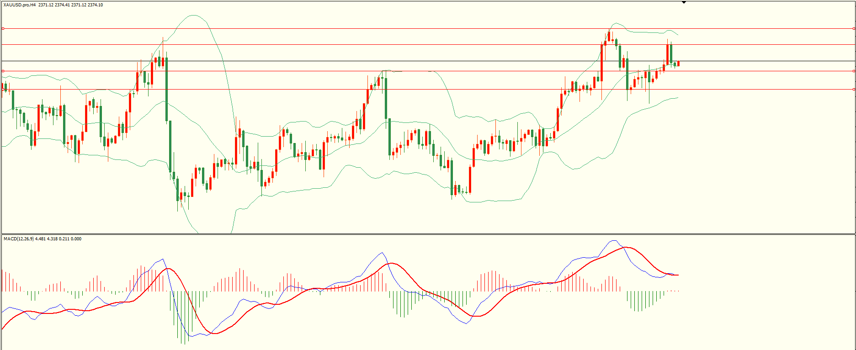Click the price scale on right edge
Screen dimensions: 856x350
[855, 137]
